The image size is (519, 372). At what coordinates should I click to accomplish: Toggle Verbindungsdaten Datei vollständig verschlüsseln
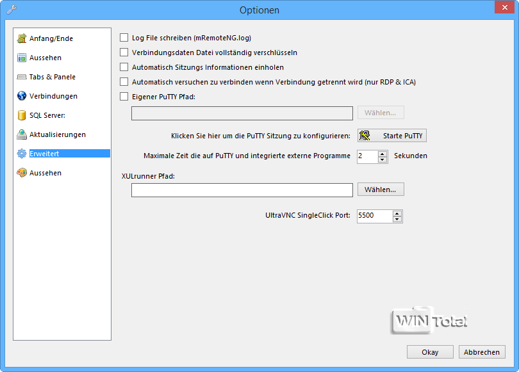point(124,53)
